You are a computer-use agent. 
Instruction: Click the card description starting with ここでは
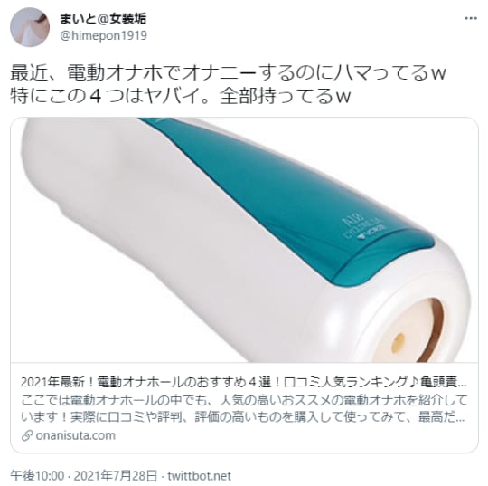[244, 400]
